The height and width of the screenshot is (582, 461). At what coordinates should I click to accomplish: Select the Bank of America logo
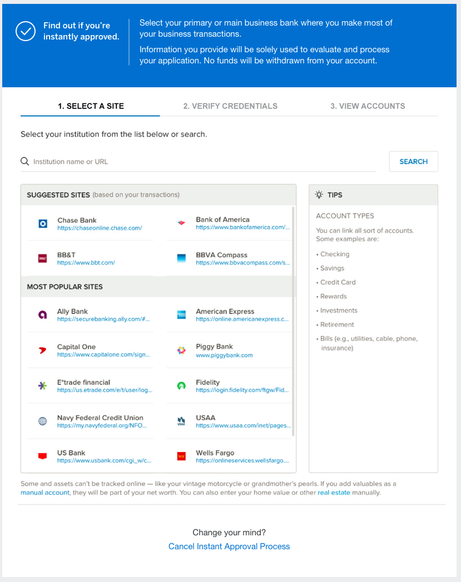point(181,223)
